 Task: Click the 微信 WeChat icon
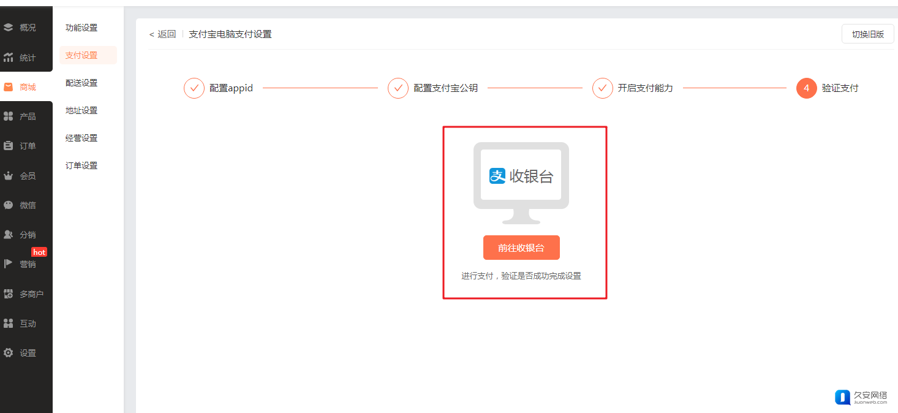9,205
